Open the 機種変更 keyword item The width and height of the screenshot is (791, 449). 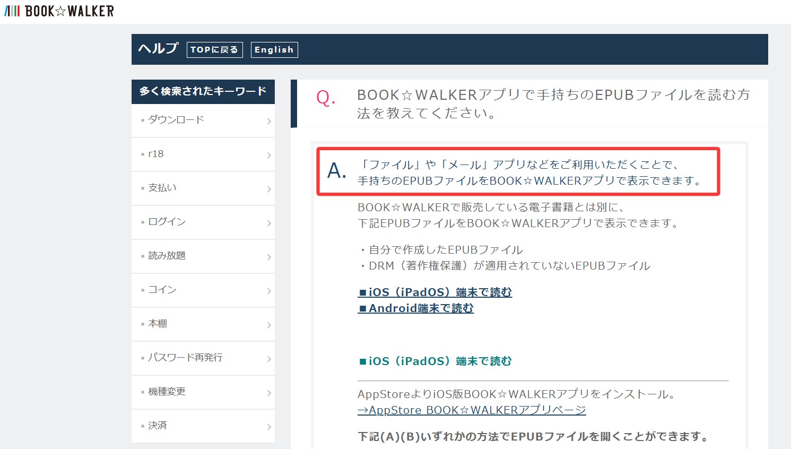pos(167,392)
